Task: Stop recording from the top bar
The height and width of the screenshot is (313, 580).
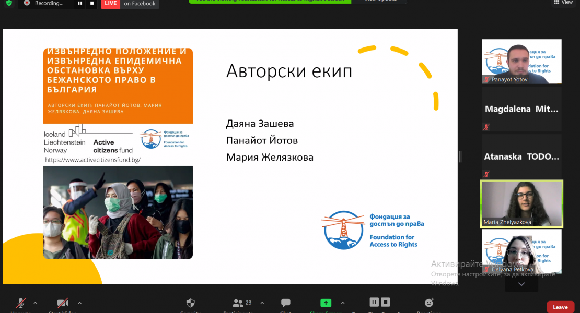Action: pyautogui.click(x=92, y=3)
